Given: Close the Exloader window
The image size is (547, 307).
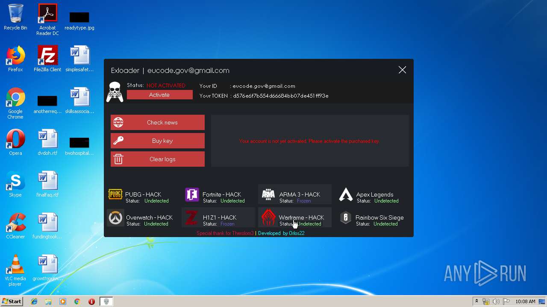Looking at the screenshot, I should (x=402, y=70).
